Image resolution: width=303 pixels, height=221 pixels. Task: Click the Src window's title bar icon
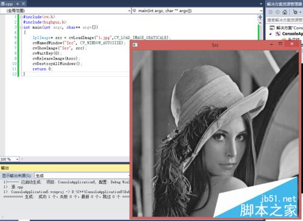135,44
